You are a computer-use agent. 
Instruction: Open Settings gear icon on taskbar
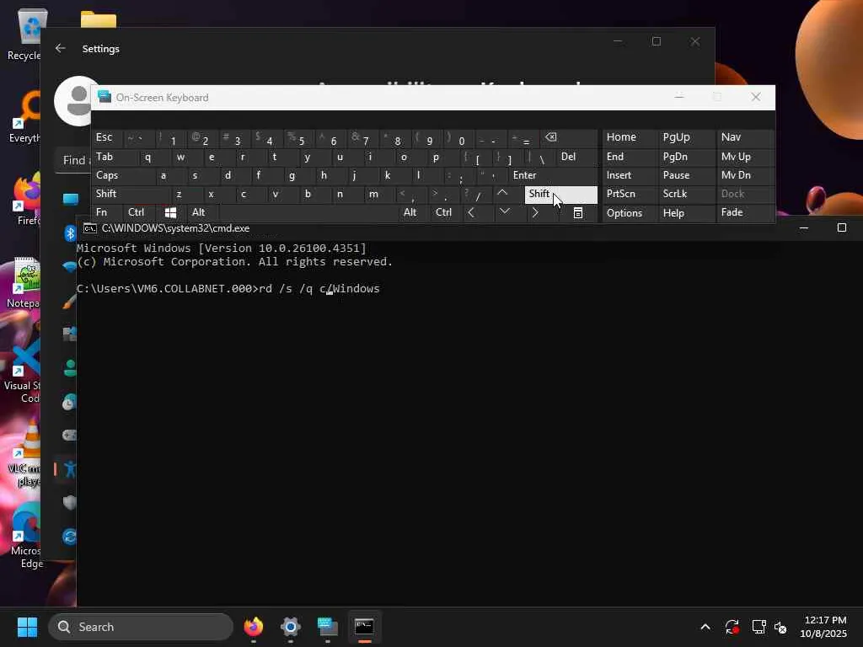[291, 627]
